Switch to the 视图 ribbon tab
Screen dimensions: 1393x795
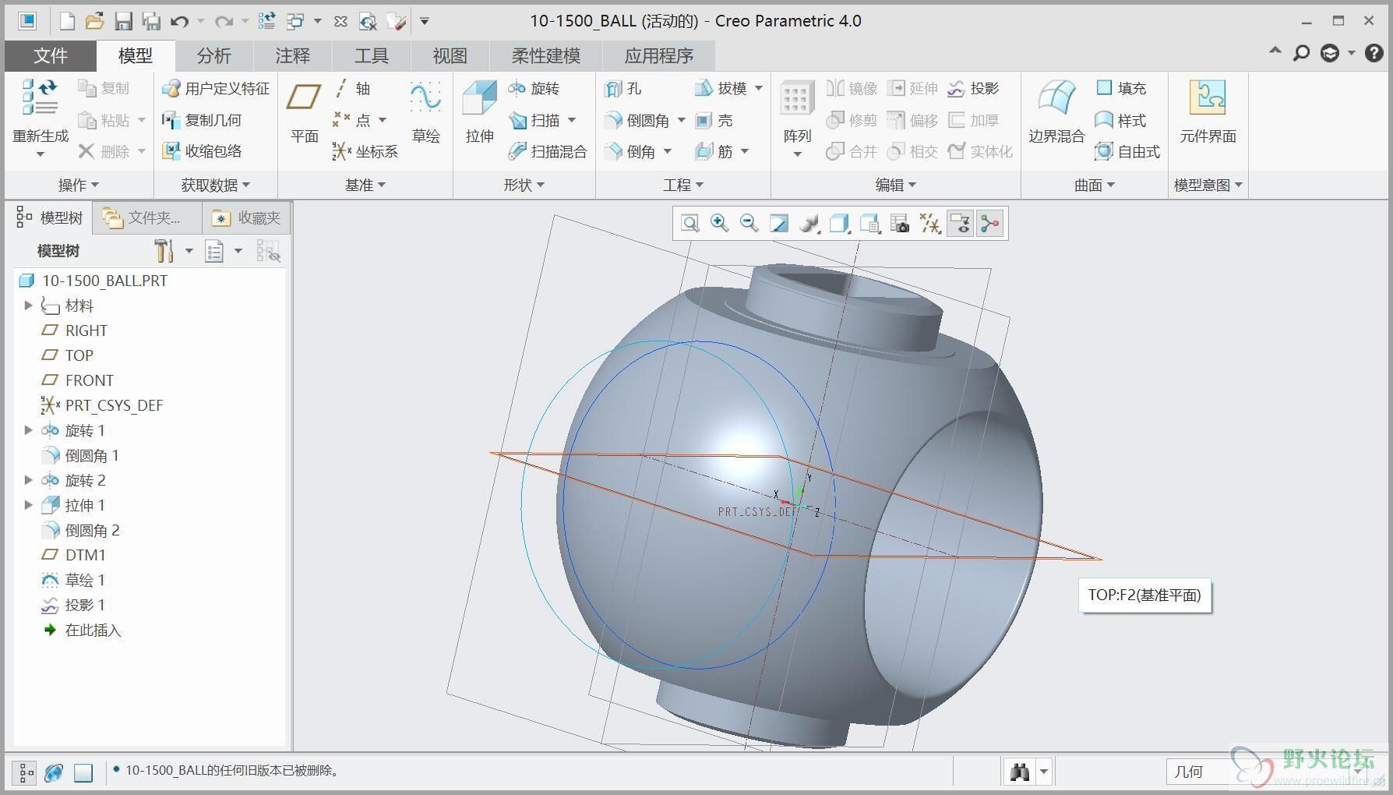pos(450,56)
